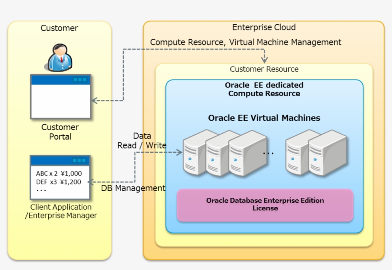Click the 'Enterprise Cloud' heading

click(x=264, y=27)
